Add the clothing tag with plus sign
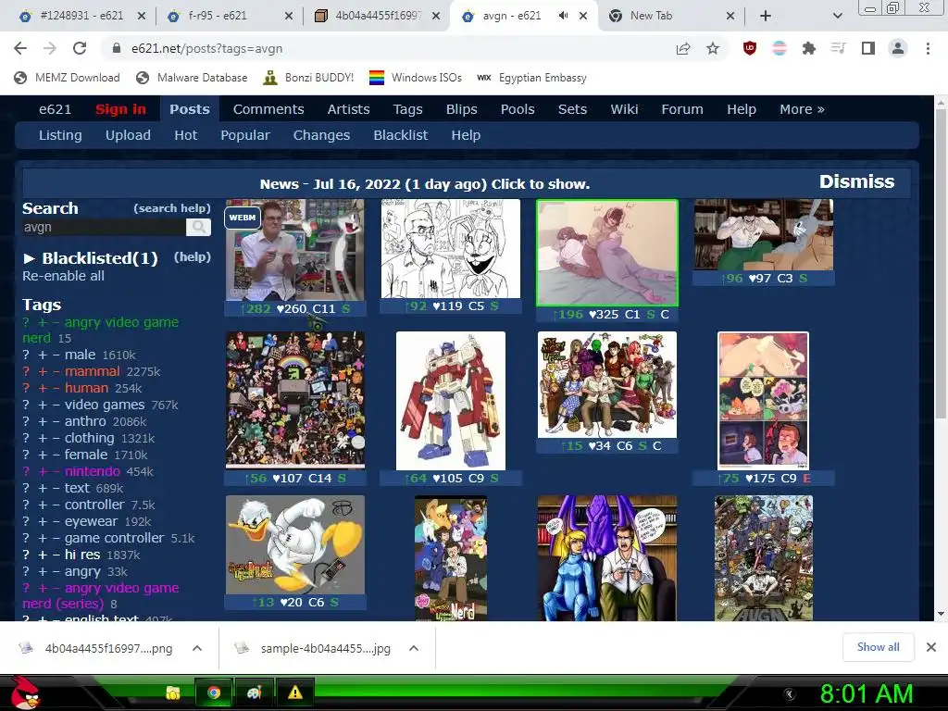 point(43,438)
